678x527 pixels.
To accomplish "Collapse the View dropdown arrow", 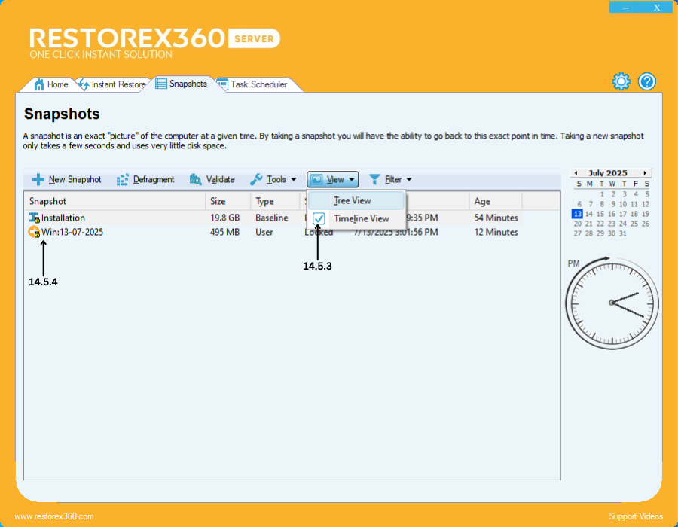I will [x=352, y=179].
